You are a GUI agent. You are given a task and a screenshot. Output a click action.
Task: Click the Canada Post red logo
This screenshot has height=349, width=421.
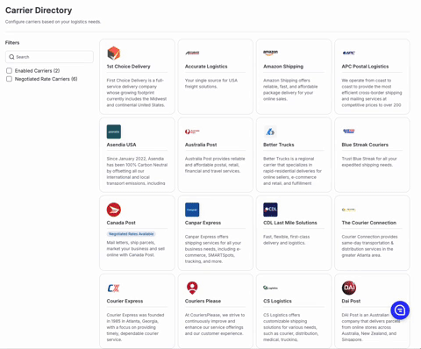114,210
